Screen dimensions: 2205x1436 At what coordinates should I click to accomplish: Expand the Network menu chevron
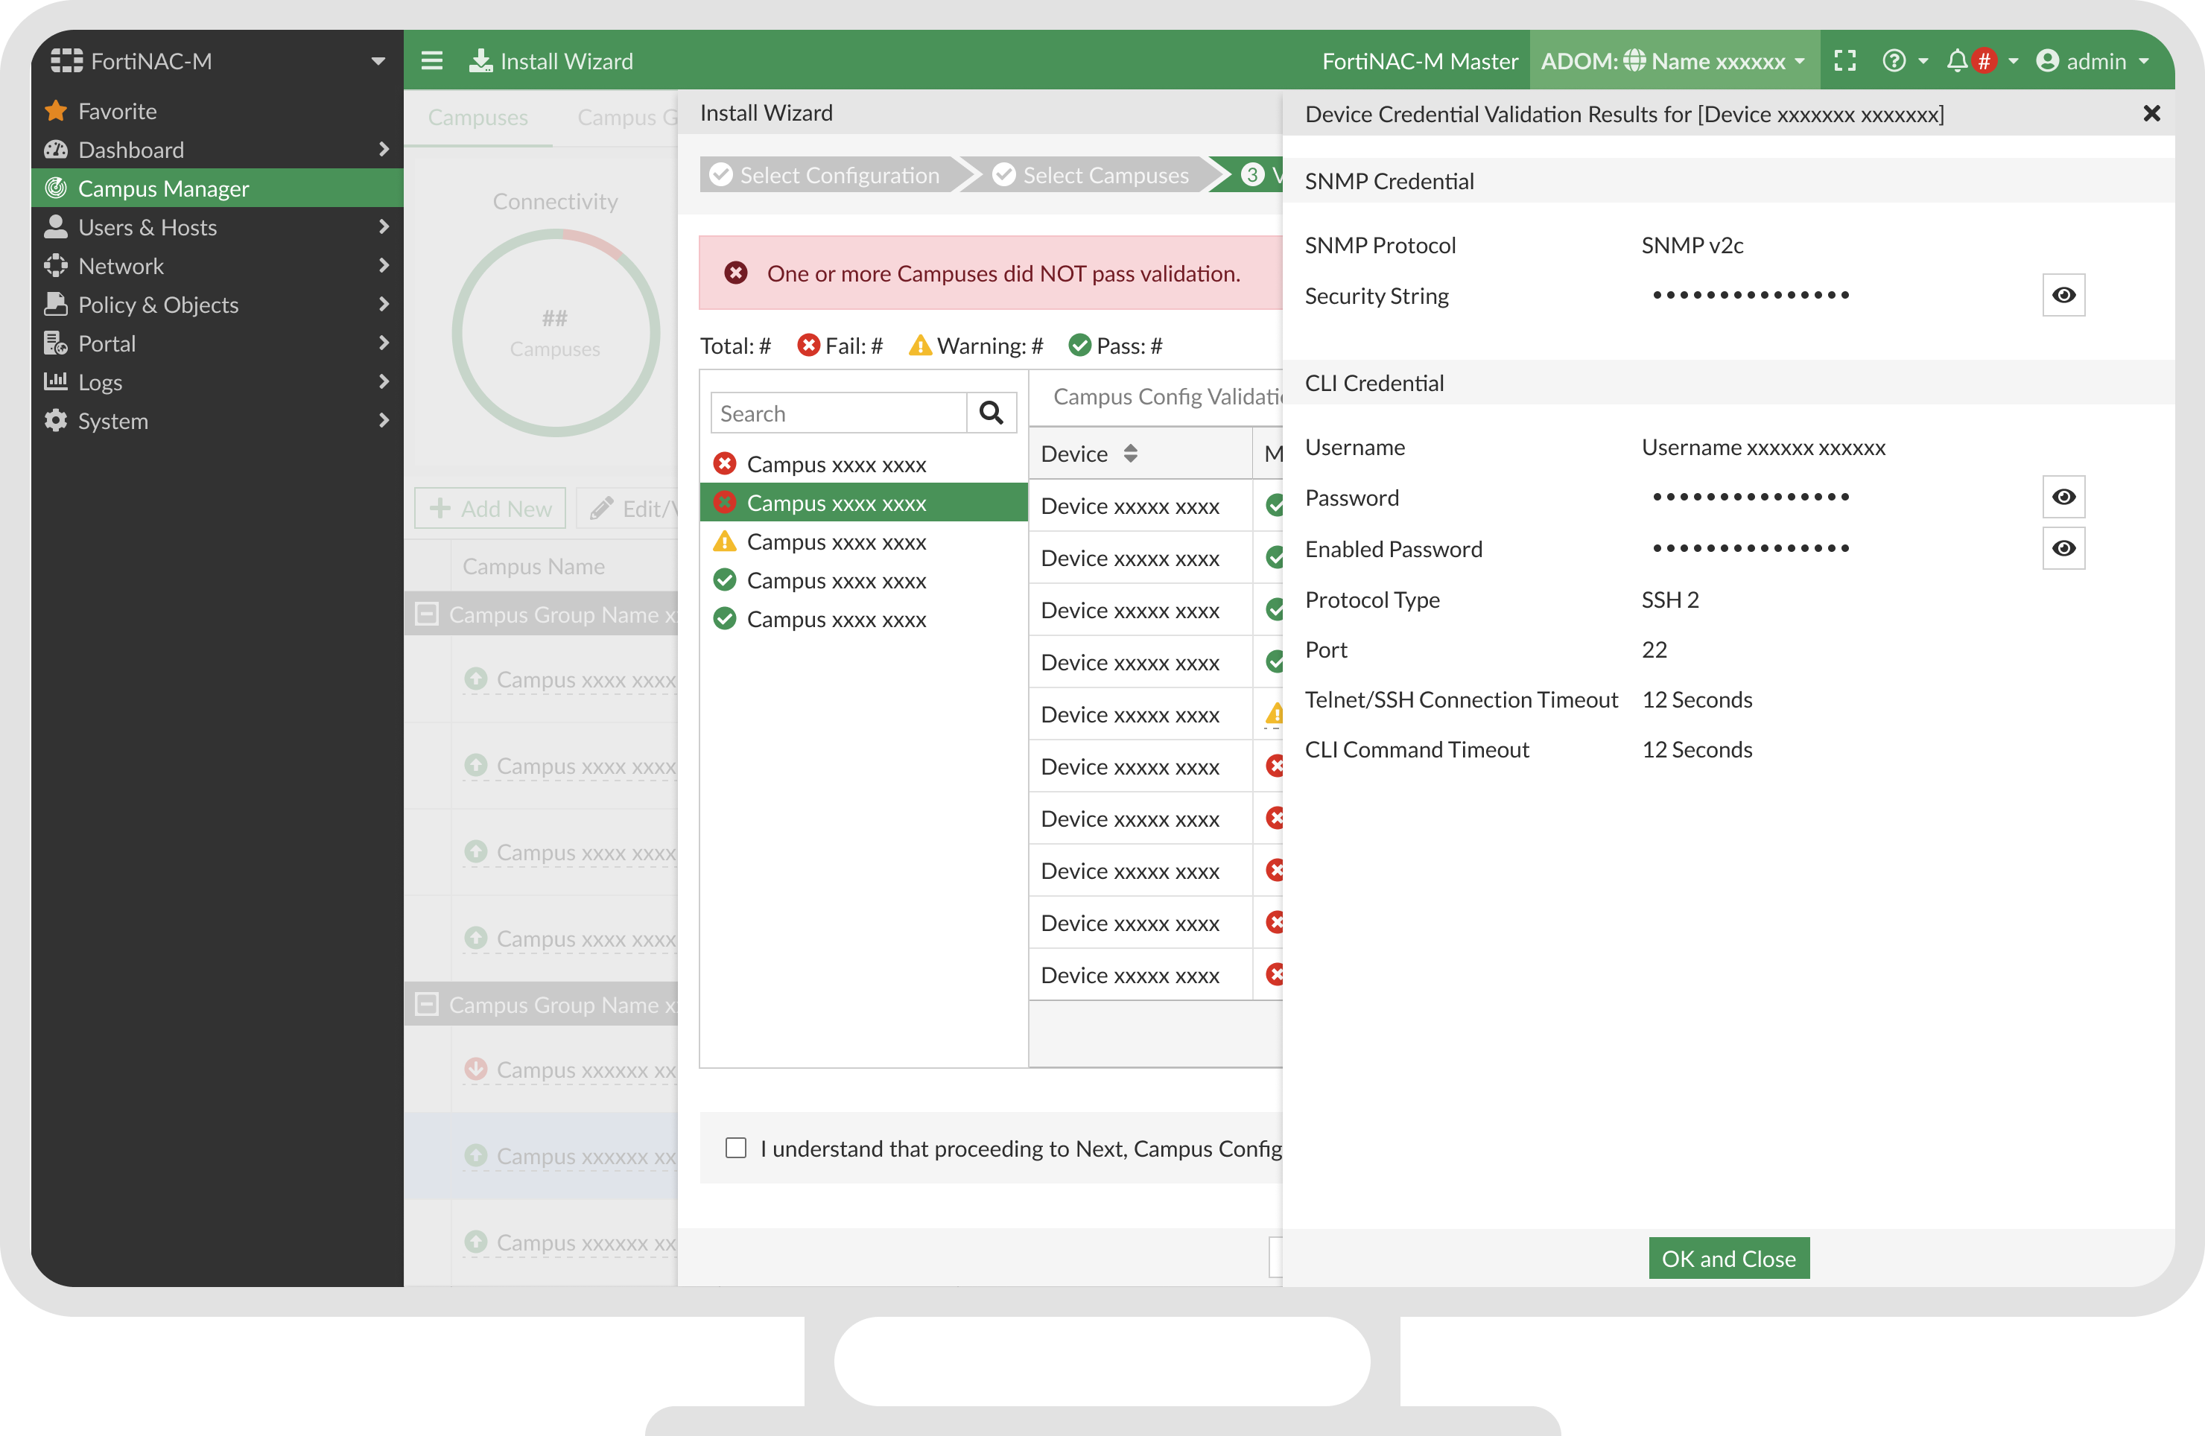[384, 266]
